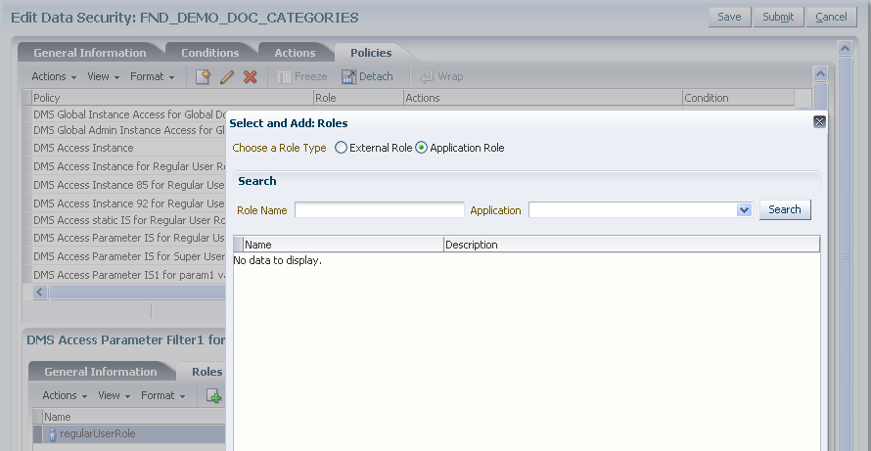This screenshot has height=451, width=871.
Task: Open the lower Roles tab
Action: point(206,372)
